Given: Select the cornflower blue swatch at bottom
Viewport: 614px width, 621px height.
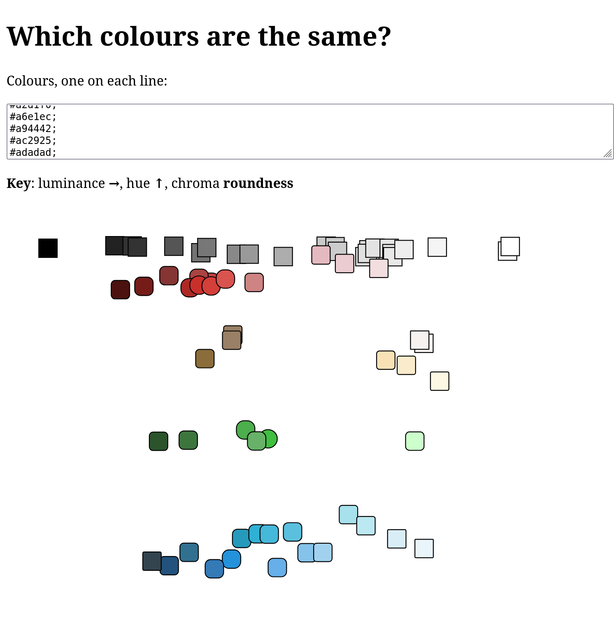Looking at the screenshot, I should pos(277,568).
